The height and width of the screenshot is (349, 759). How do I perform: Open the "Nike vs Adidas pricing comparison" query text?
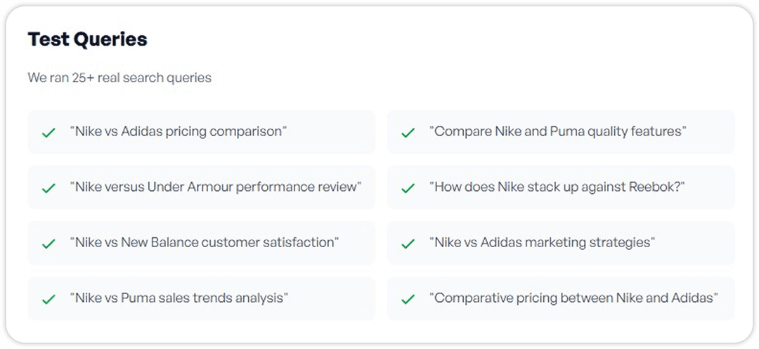click(x=179, y=131)
